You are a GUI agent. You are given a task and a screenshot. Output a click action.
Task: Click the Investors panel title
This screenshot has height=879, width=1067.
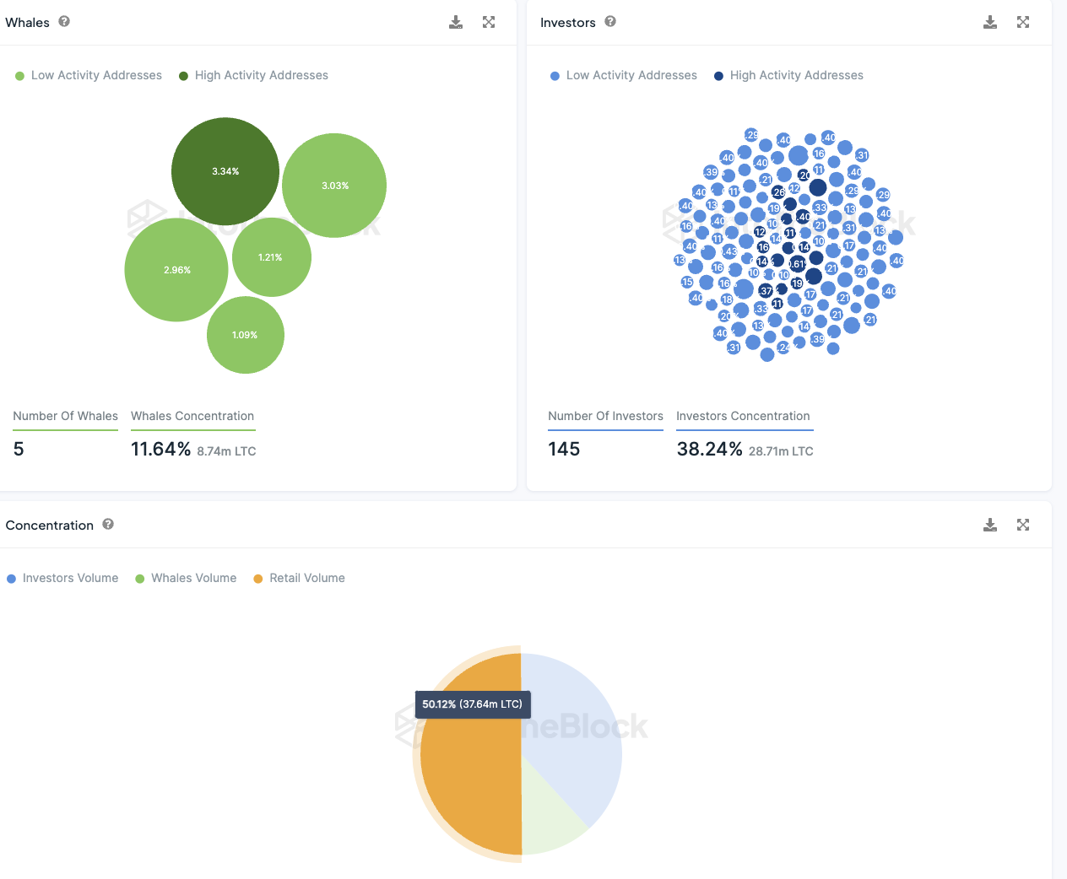pos(568,23)
